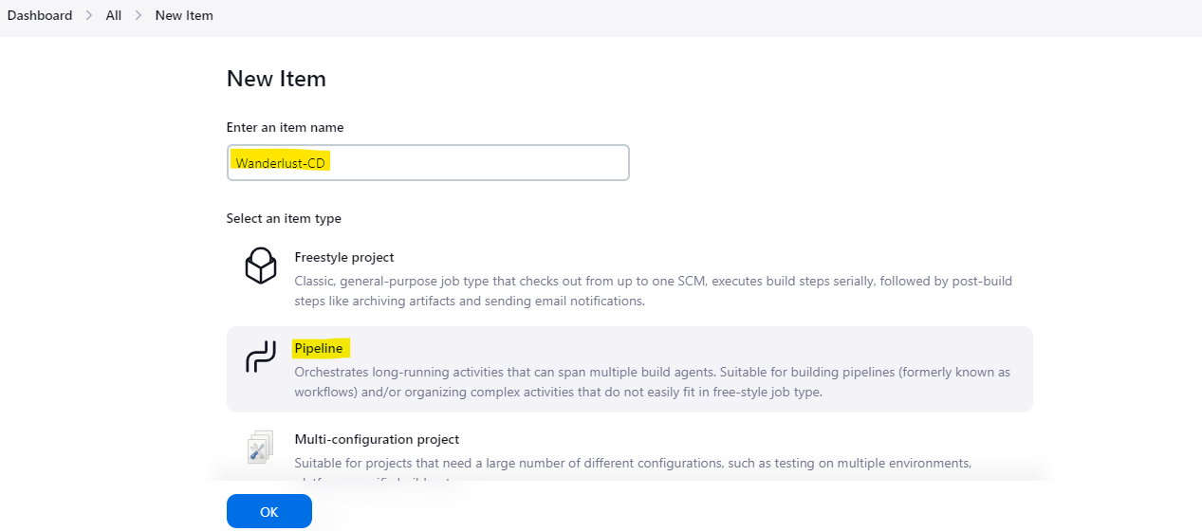
Task: Click the Multi-configuration project icon
Action: (260, 448)
